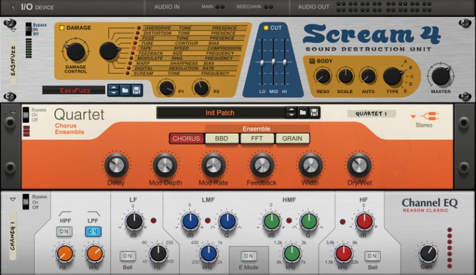The height and width of the screenshot is (275, 476).
Task: Save Quartet patch with disk icon
Action: 314,113
